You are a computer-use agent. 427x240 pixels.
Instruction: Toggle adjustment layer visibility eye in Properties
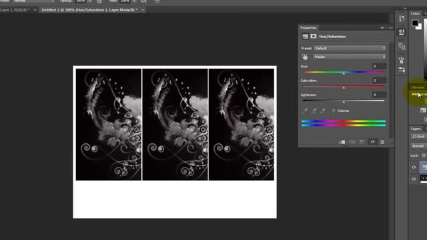[372, 142]
